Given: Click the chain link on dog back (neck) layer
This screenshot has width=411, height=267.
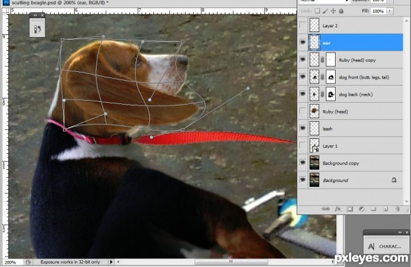Looking at the screenshot, I should pyautogui.click(x=323, y=94).
